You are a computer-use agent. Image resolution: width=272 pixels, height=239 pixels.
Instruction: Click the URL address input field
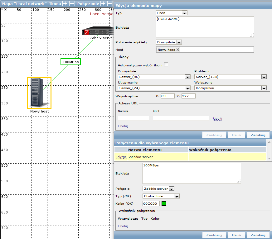[181, 118]
